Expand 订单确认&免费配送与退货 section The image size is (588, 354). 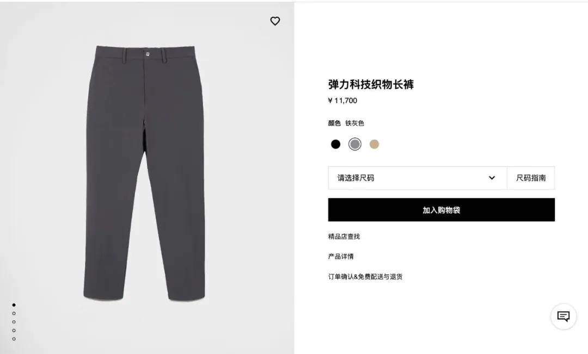coord(365,277)
